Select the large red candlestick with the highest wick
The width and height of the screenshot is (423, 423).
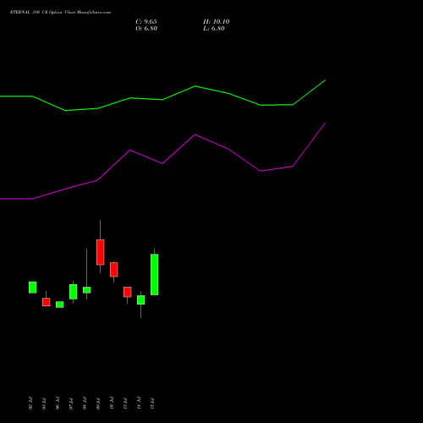[x=101, y=252]
